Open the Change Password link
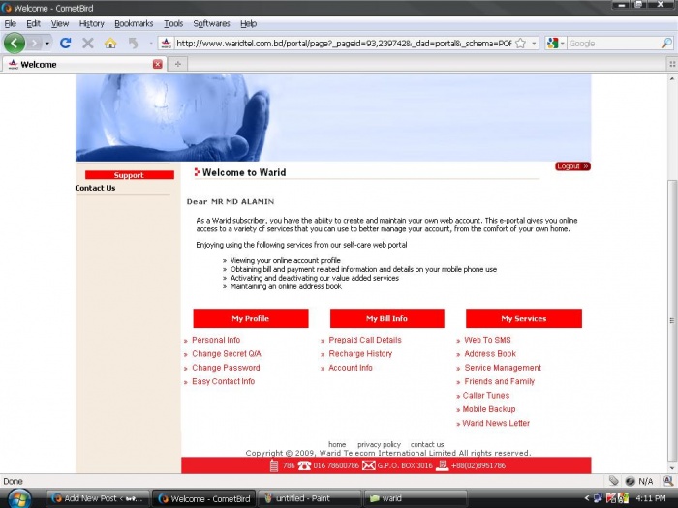 click(x=226, y=368)
